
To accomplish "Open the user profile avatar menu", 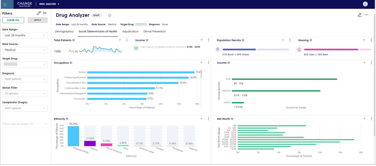I will pos(365,4).
